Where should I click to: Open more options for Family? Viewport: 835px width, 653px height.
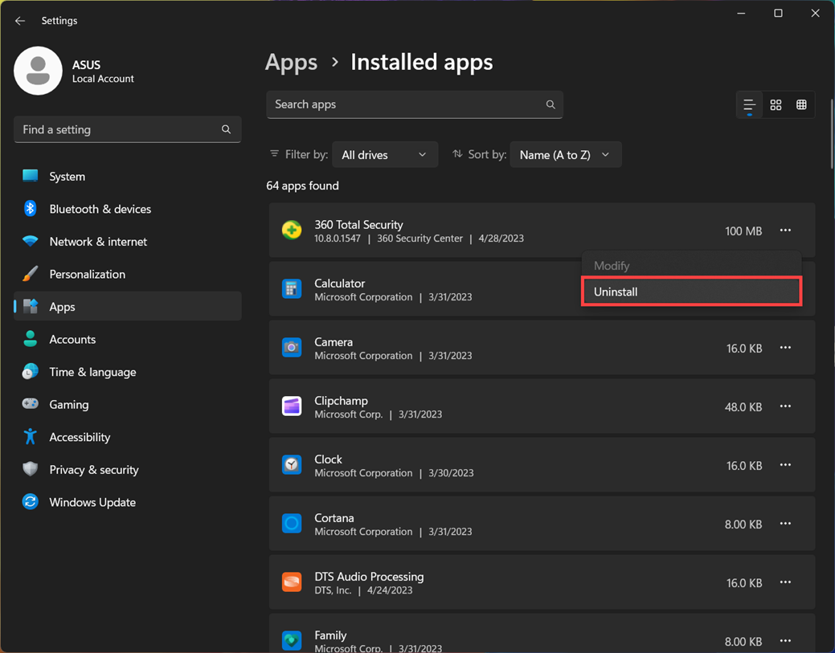pyautogui.click(x=785, y=641)
